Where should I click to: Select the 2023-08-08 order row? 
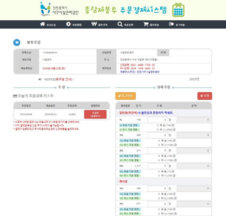pyautogui.click(x=61, y=114)
